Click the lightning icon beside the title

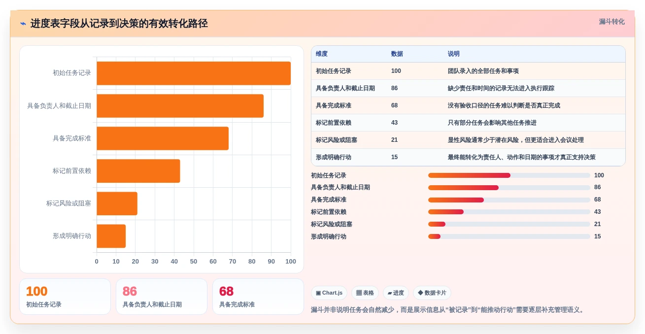23,24
